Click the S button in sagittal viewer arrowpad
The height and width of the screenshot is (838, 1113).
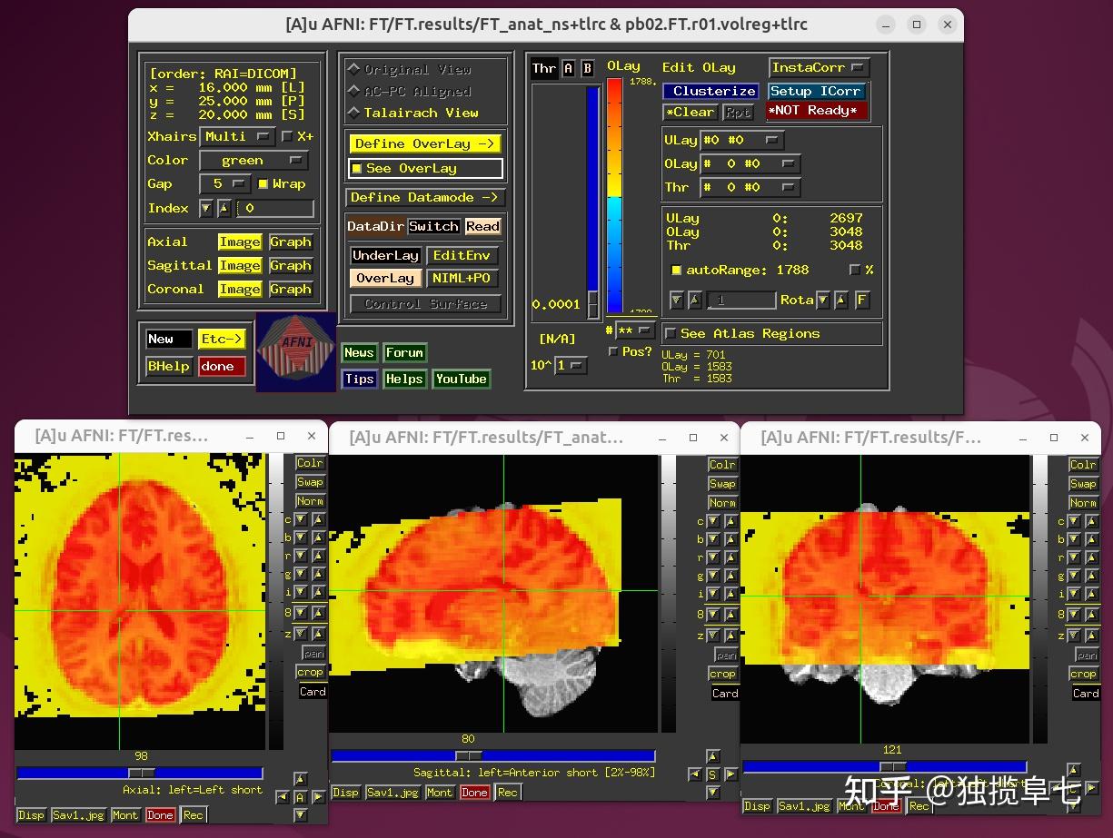pyautogui.click(x=713, y=774)
